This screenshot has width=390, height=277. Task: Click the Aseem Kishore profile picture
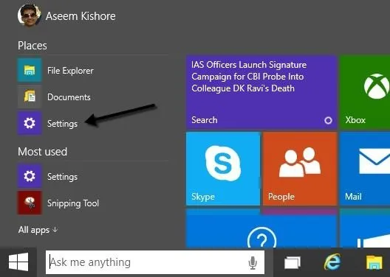point(29,15)
